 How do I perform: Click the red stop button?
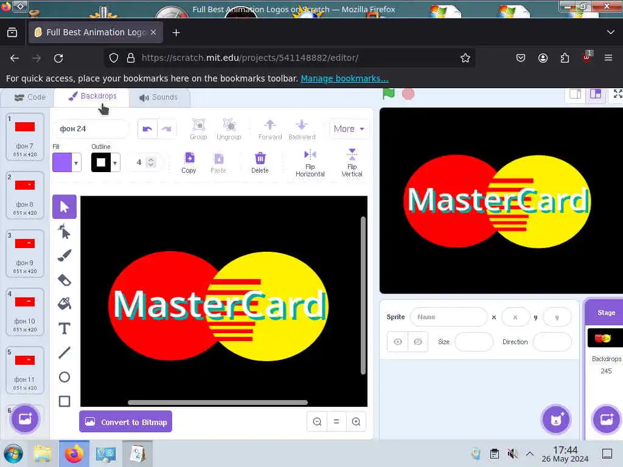408,94
